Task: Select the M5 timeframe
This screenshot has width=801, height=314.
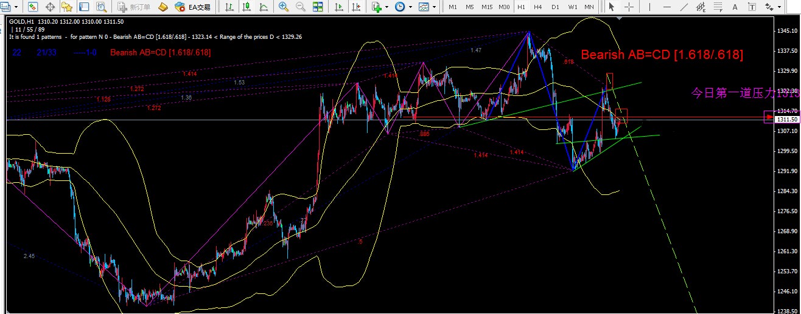Action: click(470, 7)
